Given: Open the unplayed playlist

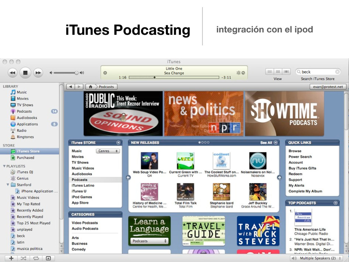Looking at the screenshot, I should tap(25, 230).
